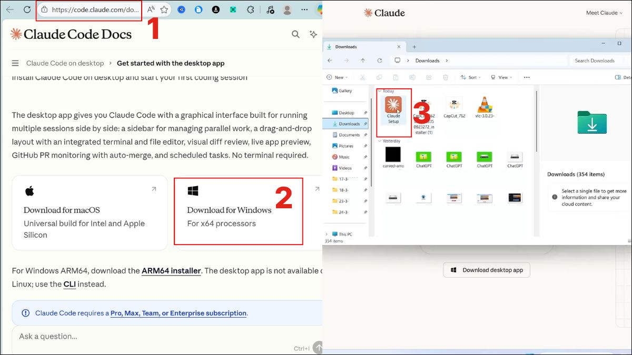Open the browser profile avatar
The image size is (632, 355).
[287, 9]
